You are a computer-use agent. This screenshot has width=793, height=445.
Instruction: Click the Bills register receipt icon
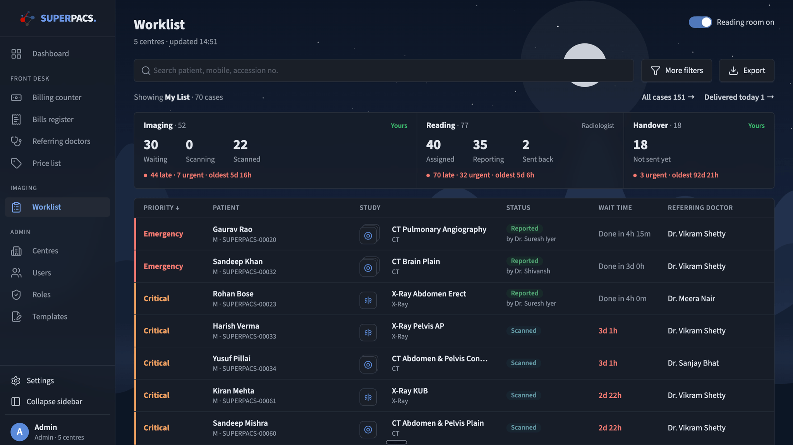(x=16, y=119)
